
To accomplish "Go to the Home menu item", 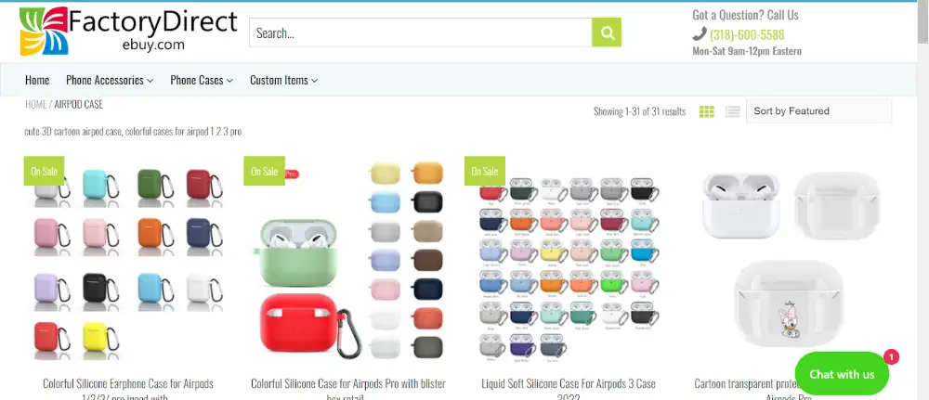I will (x=37, y=80).
